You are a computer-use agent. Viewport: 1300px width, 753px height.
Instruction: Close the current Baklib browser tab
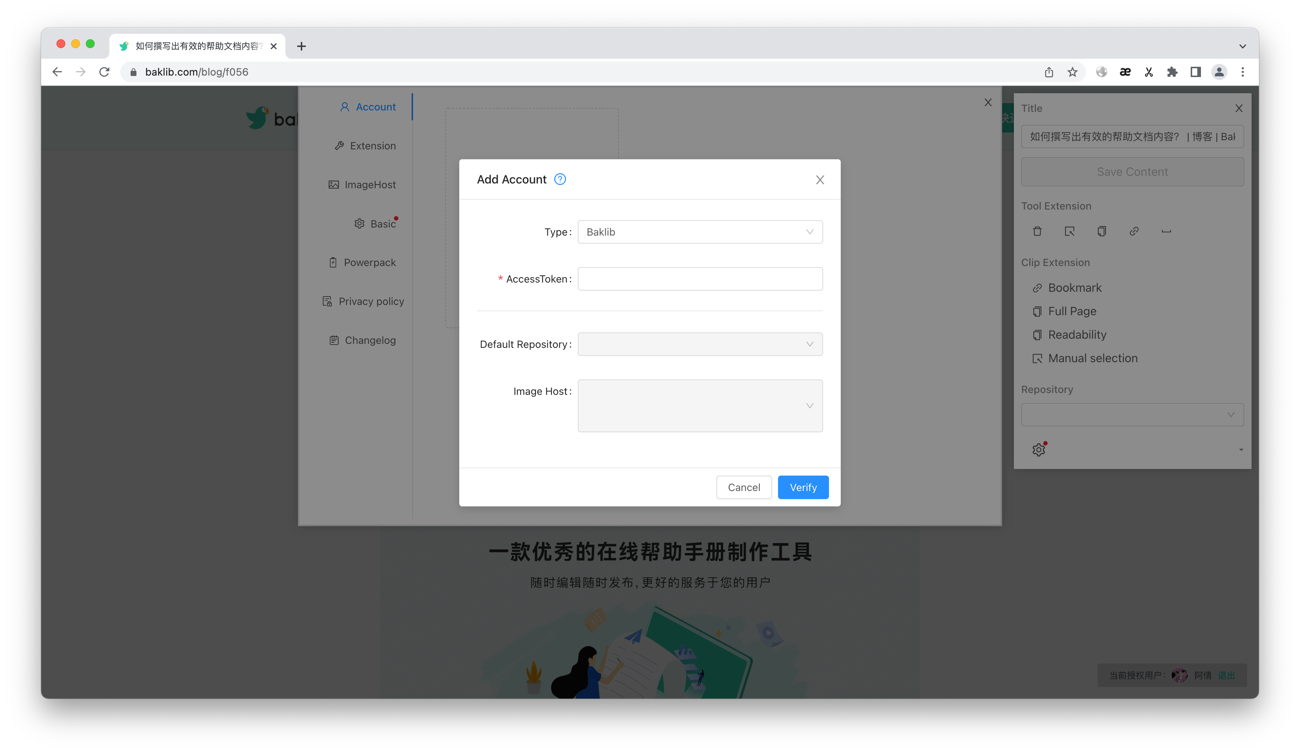273,47
